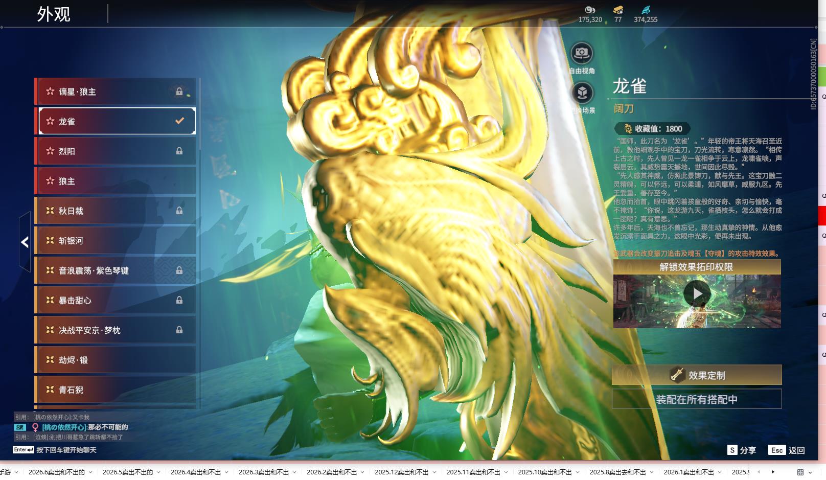Open the sheet list grid icon
This screenshot has height=480, width=826.
pyautogui.click(x=800, y=472)
